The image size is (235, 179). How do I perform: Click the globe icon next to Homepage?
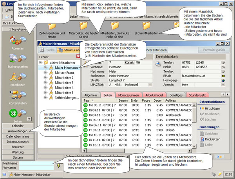(x=223, y=80)
